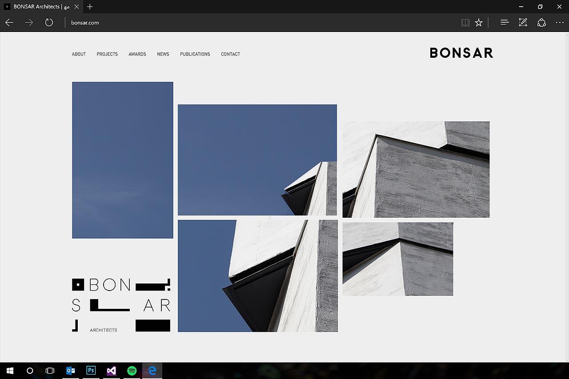Open Spotify from the taskbar
The image size is (569, 379).
pos(132,371)
